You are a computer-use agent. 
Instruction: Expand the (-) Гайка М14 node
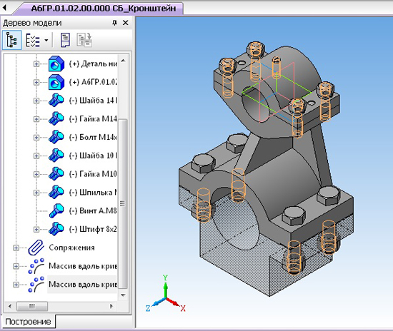[x=36, y=119]
